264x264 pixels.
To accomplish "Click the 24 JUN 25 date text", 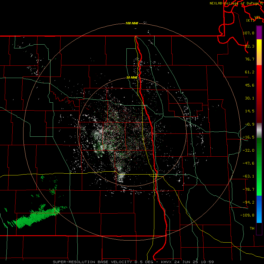I will [x=186, y=262].
